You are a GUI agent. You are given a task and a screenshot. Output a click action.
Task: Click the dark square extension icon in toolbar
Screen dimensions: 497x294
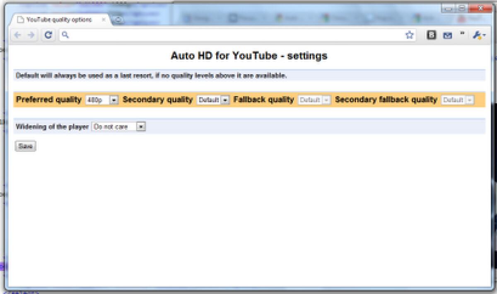click(x=432, y=35)
